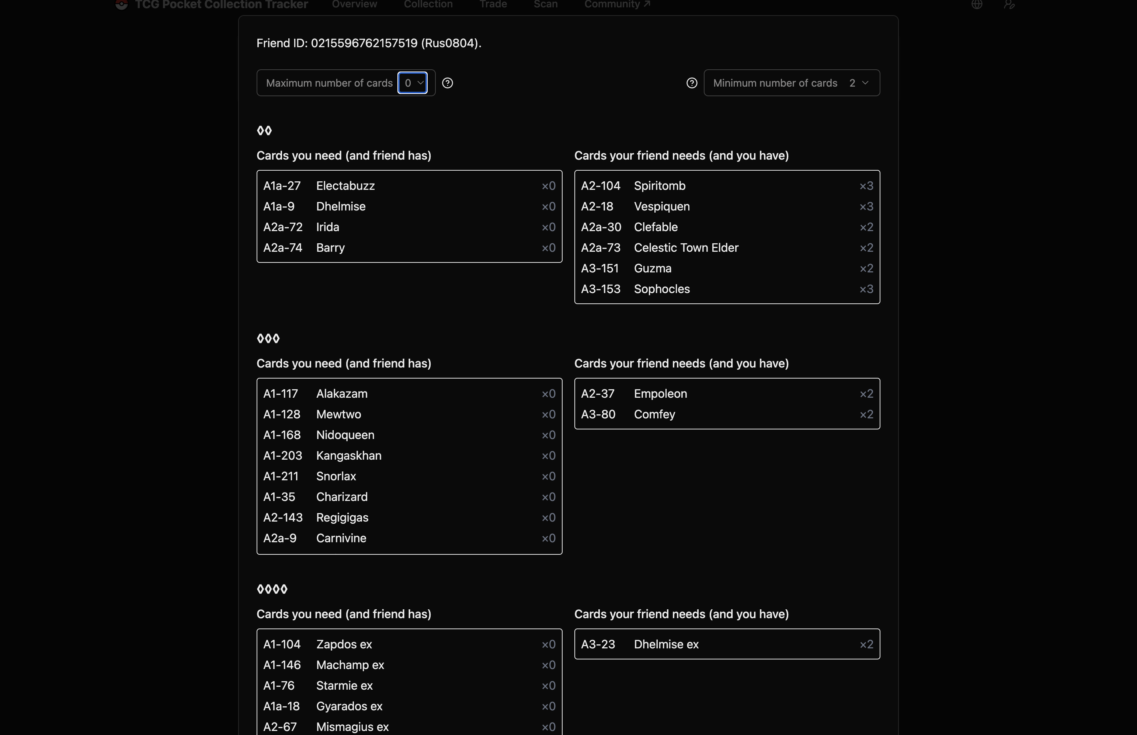Click the two-diamond rarity symbol
The height and width of the screenshot is (735, 1137).
click(264, 130)
